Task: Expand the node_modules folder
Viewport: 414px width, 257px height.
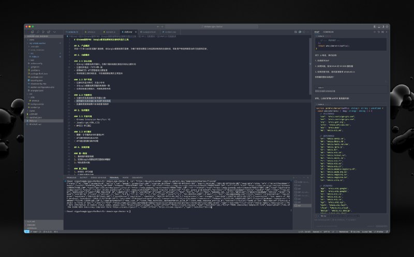Action: pos(43,50)
